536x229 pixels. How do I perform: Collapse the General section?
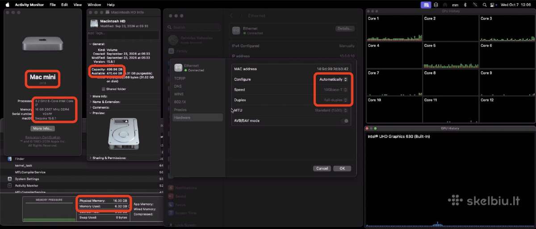(x=89, y=44)
